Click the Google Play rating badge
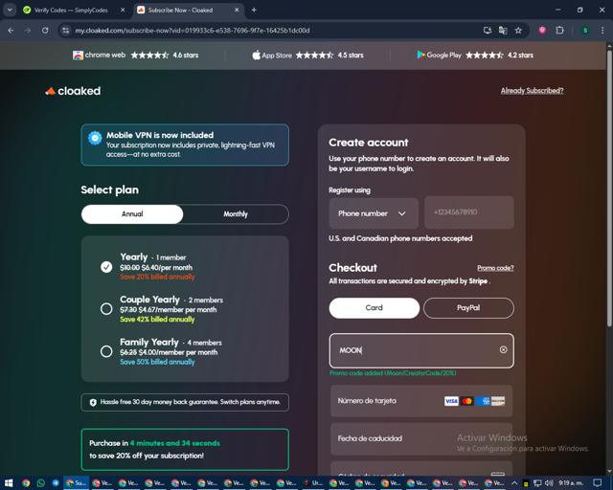Viewport: 613px width, 490px height. [475, 56]
